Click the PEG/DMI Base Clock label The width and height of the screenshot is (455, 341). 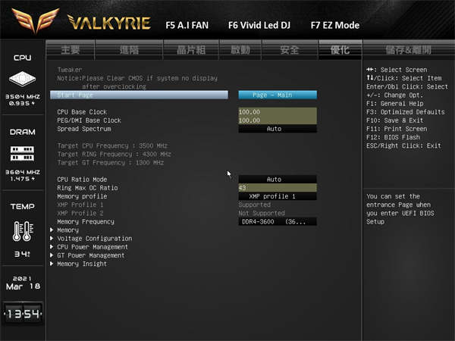89,120
